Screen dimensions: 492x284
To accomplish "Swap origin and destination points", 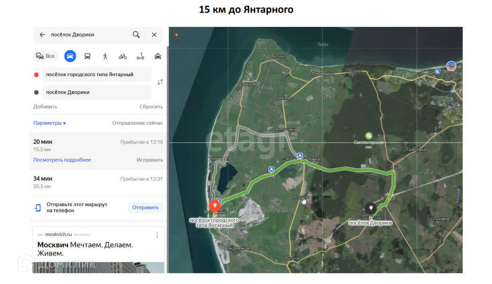I will click(160, 82).
